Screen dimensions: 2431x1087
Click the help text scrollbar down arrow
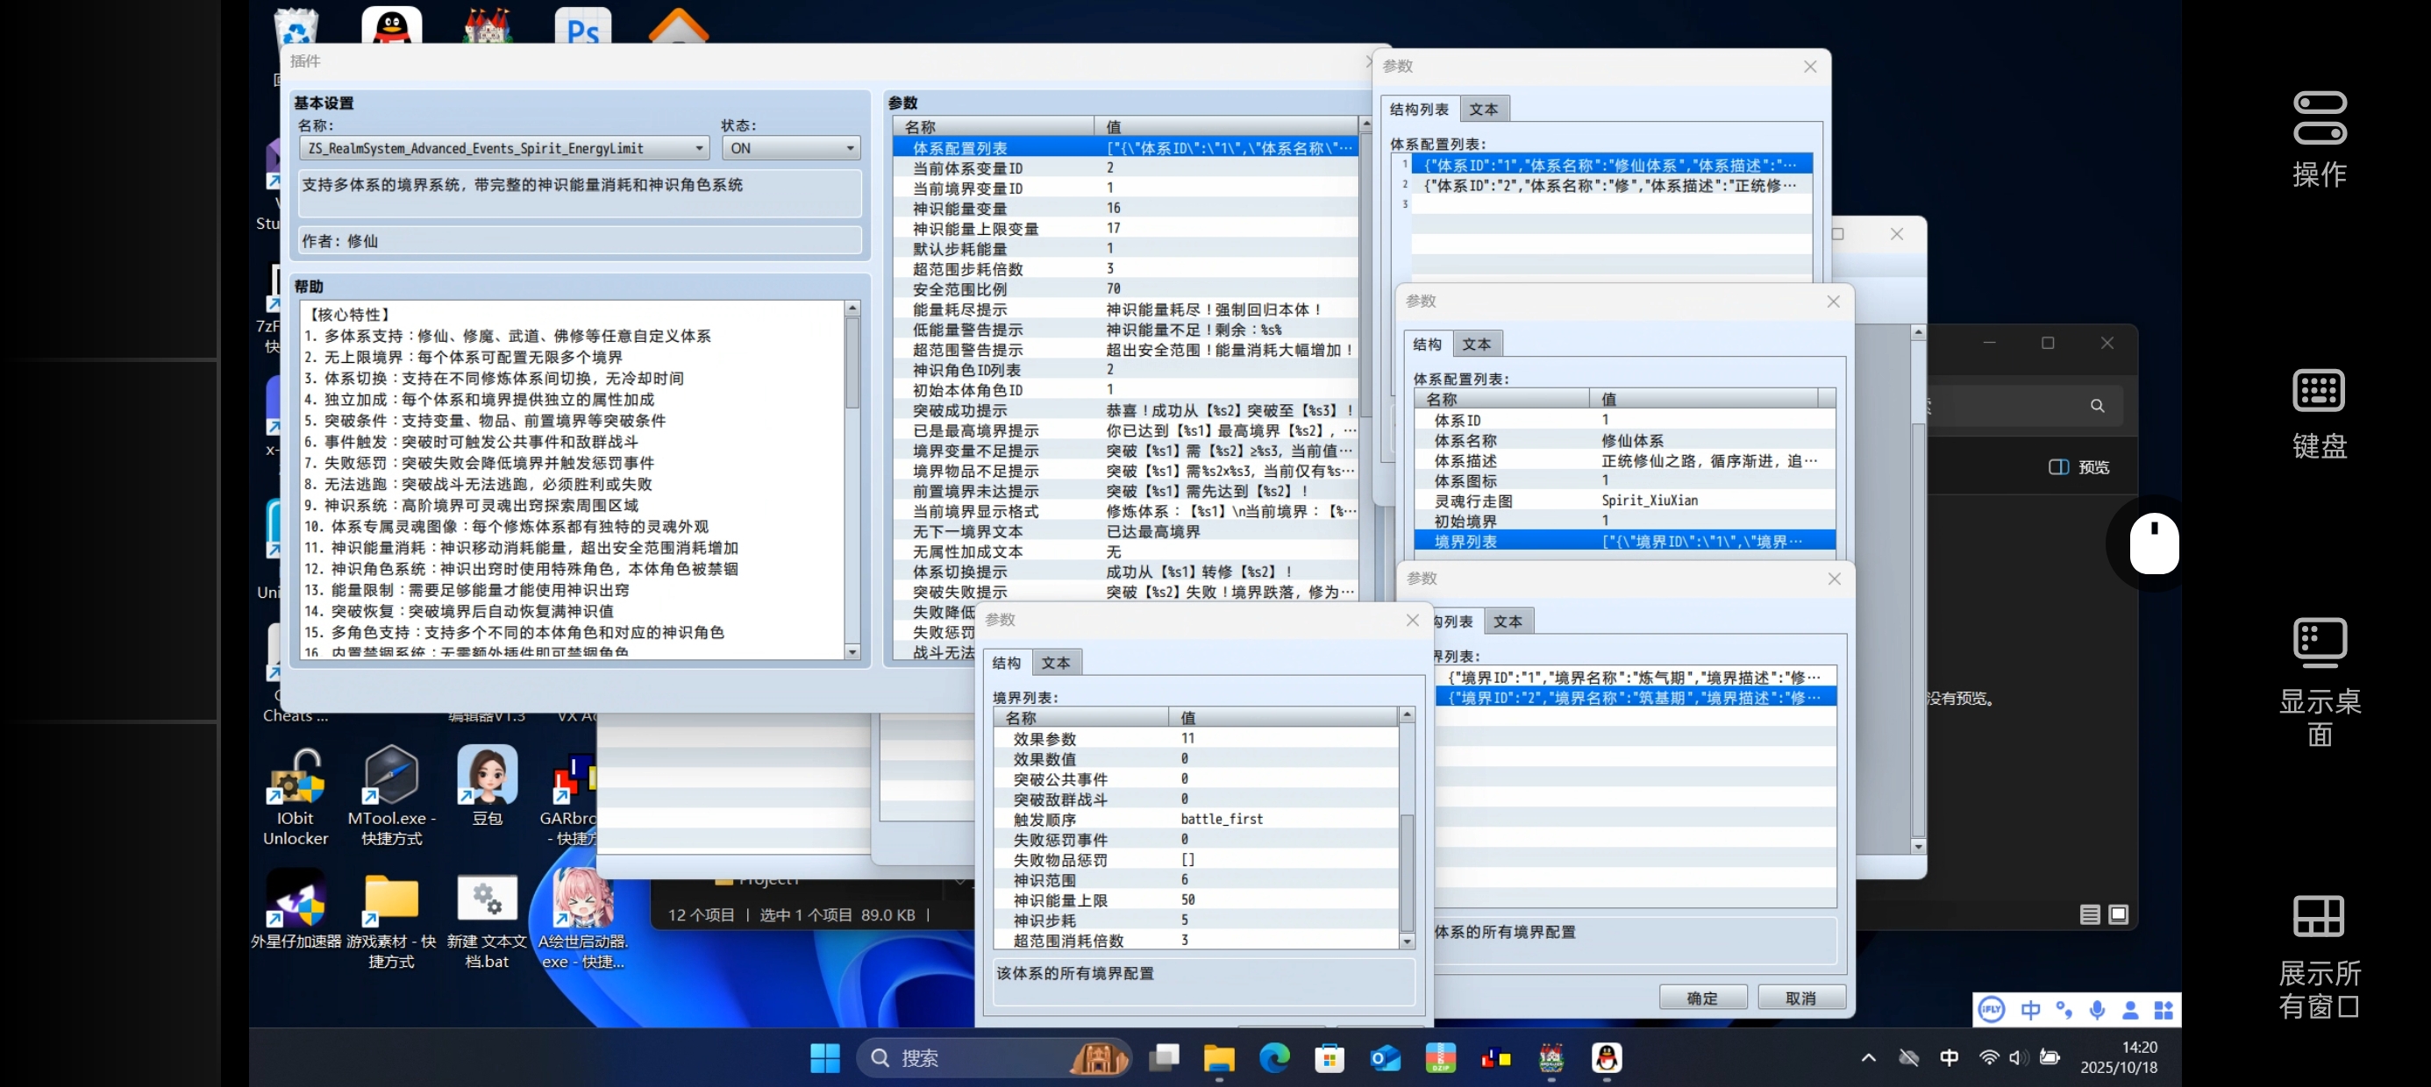coord(852,652)
